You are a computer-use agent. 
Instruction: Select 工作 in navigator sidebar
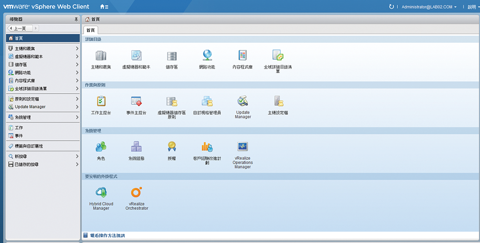click(43, 127)
